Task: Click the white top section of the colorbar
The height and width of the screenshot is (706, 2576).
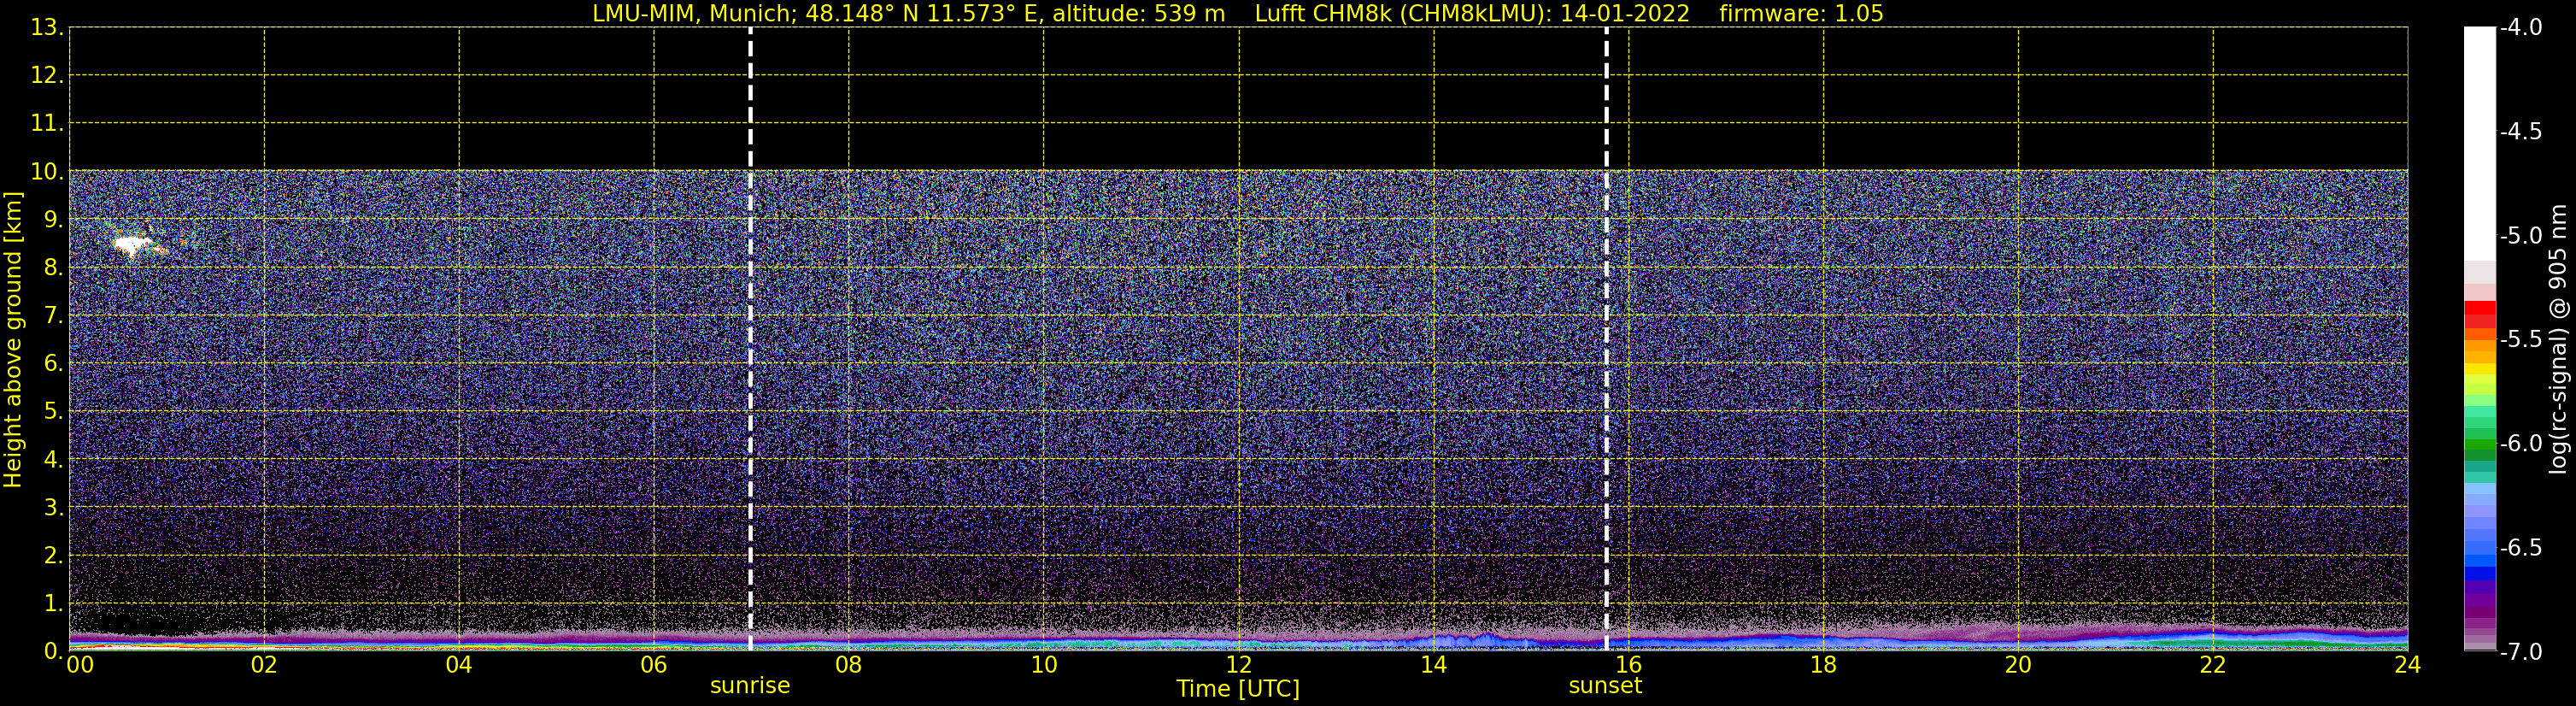Action: pyautogui.click(x=2480, y=144)
